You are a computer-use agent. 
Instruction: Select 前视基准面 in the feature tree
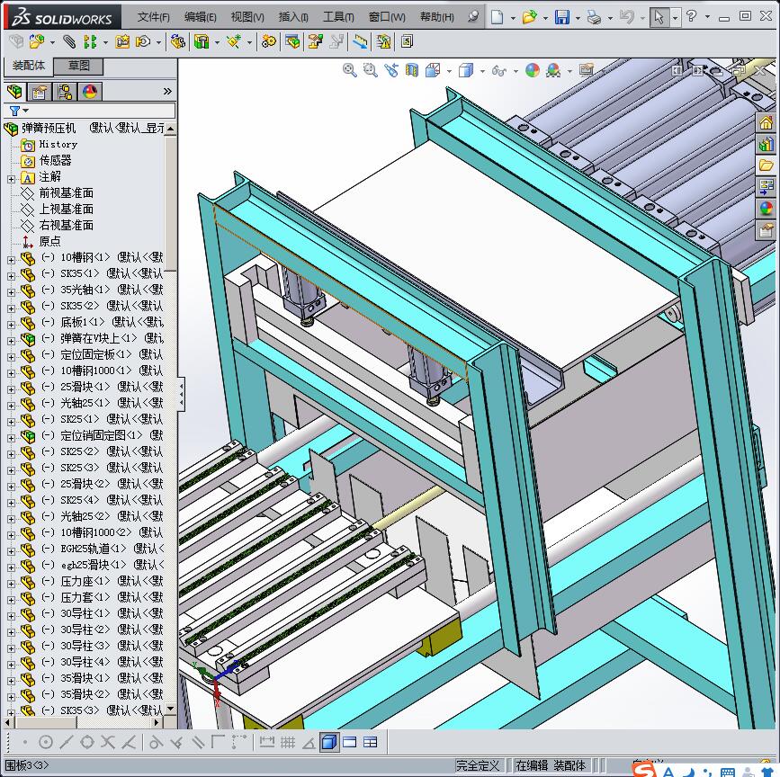pyautogui.click(x=66, y=193)
